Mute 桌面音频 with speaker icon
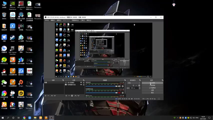213x120 pixels. (119, 86)
